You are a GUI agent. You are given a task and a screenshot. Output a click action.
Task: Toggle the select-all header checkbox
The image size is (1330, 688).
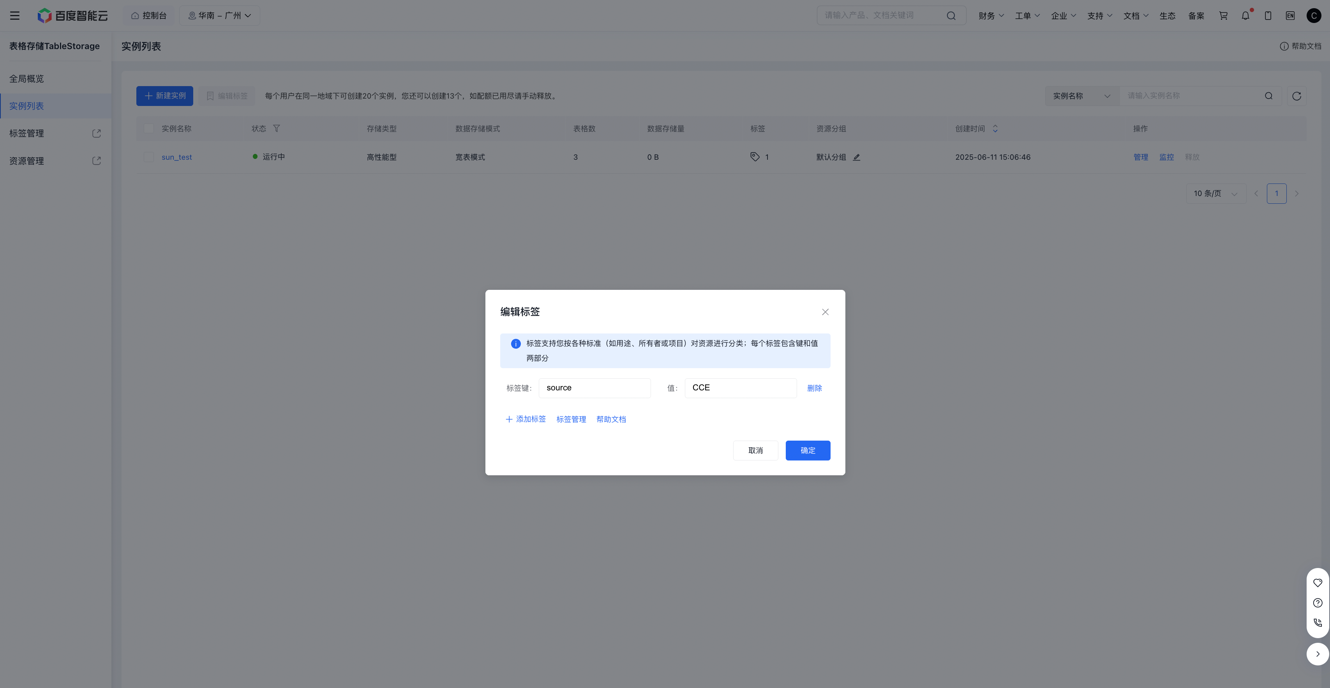coord(149,129)
